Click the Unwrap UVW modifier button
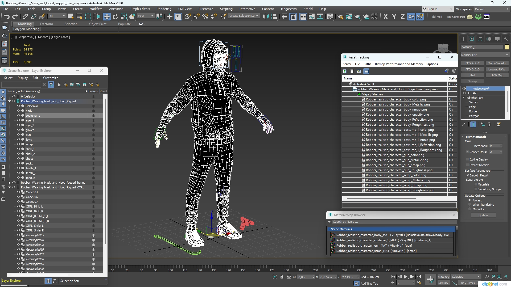The image size is (511, 287). 497,69
